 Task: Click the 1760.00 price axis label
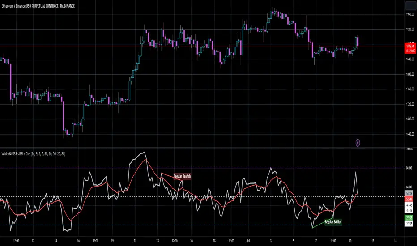coord(410,89)
